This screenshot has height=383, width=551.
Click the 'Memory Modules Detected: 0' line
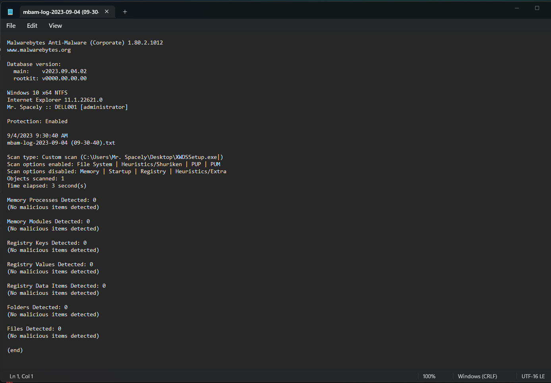48,222
